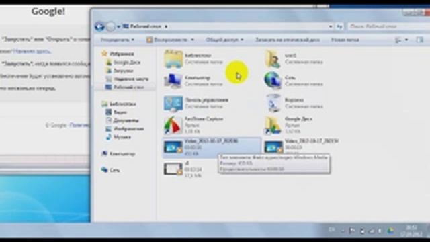Click the Новая папка button
The image size is (430, 242).
click(345, 40)
